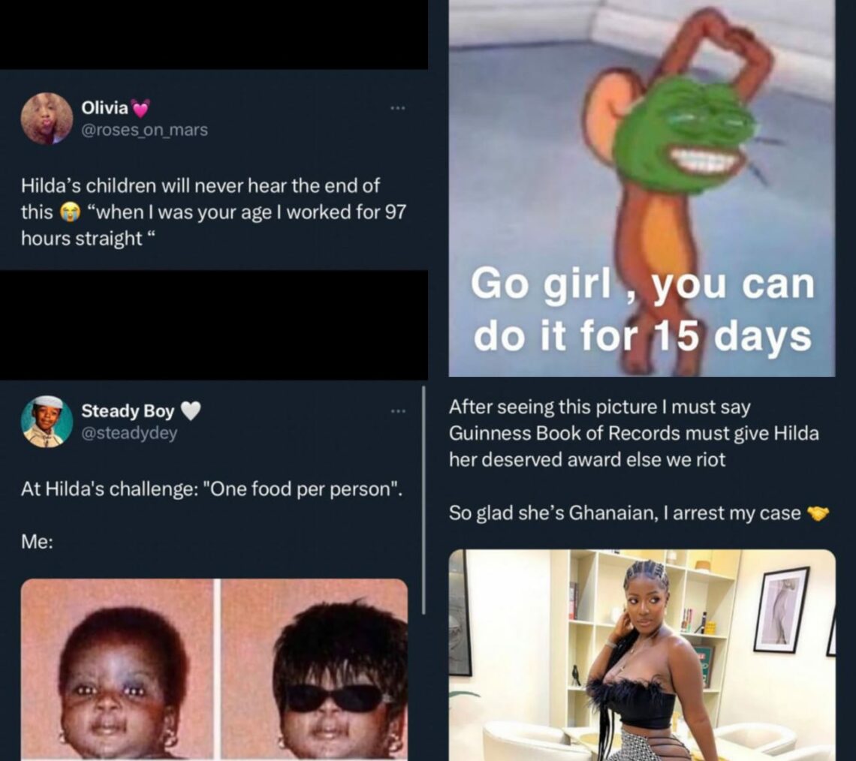Viewport: 856px width, 761px height.
Task: Click the Steady Boy display name
Action: click(128, 411)
